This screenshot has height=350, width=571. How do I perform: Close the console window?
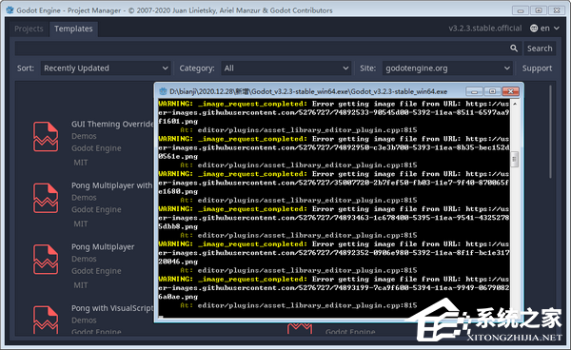[x=510, y=91]
